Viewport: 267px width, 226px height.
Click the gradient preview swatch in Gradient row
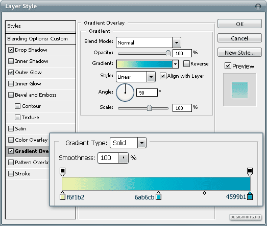144,64
